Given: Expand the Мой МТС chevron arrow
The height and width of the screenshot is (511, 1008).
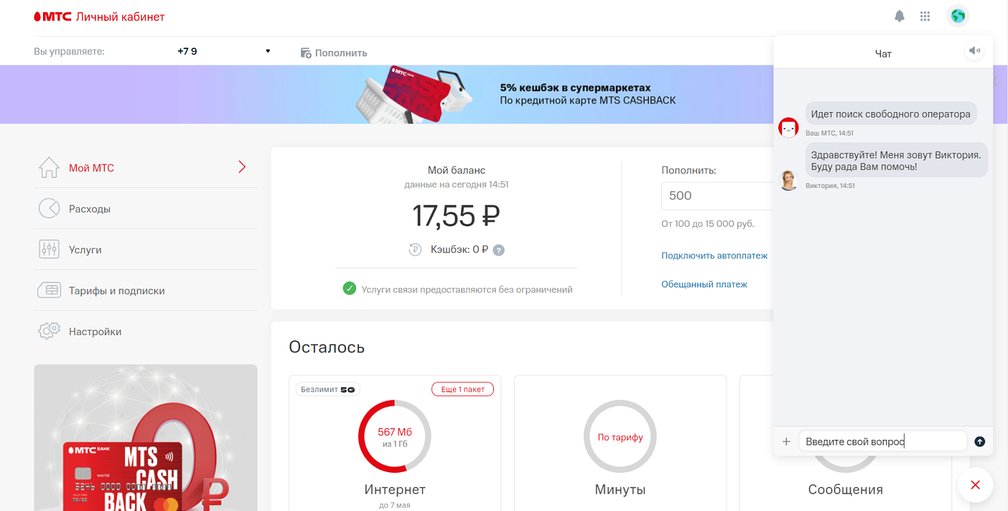Looking at the screenshot, I should [243, 167].
